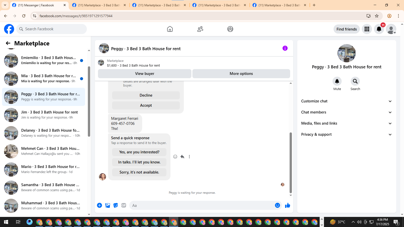The height and width of the screenshot is (227, 404).
Task: Click the More options button
Action: pos(241,74)
